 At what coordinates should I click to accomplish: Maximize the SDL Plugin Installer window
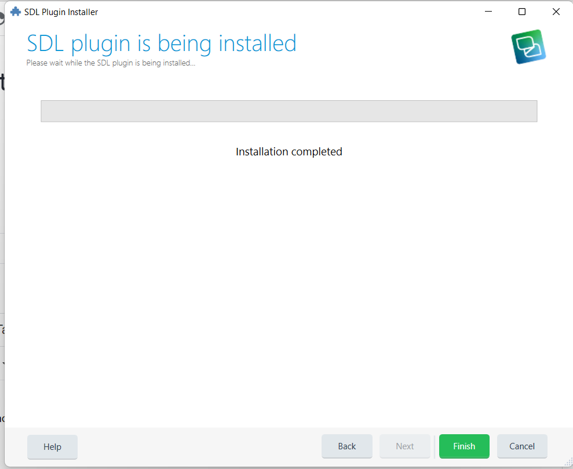[x=521, y=11]
